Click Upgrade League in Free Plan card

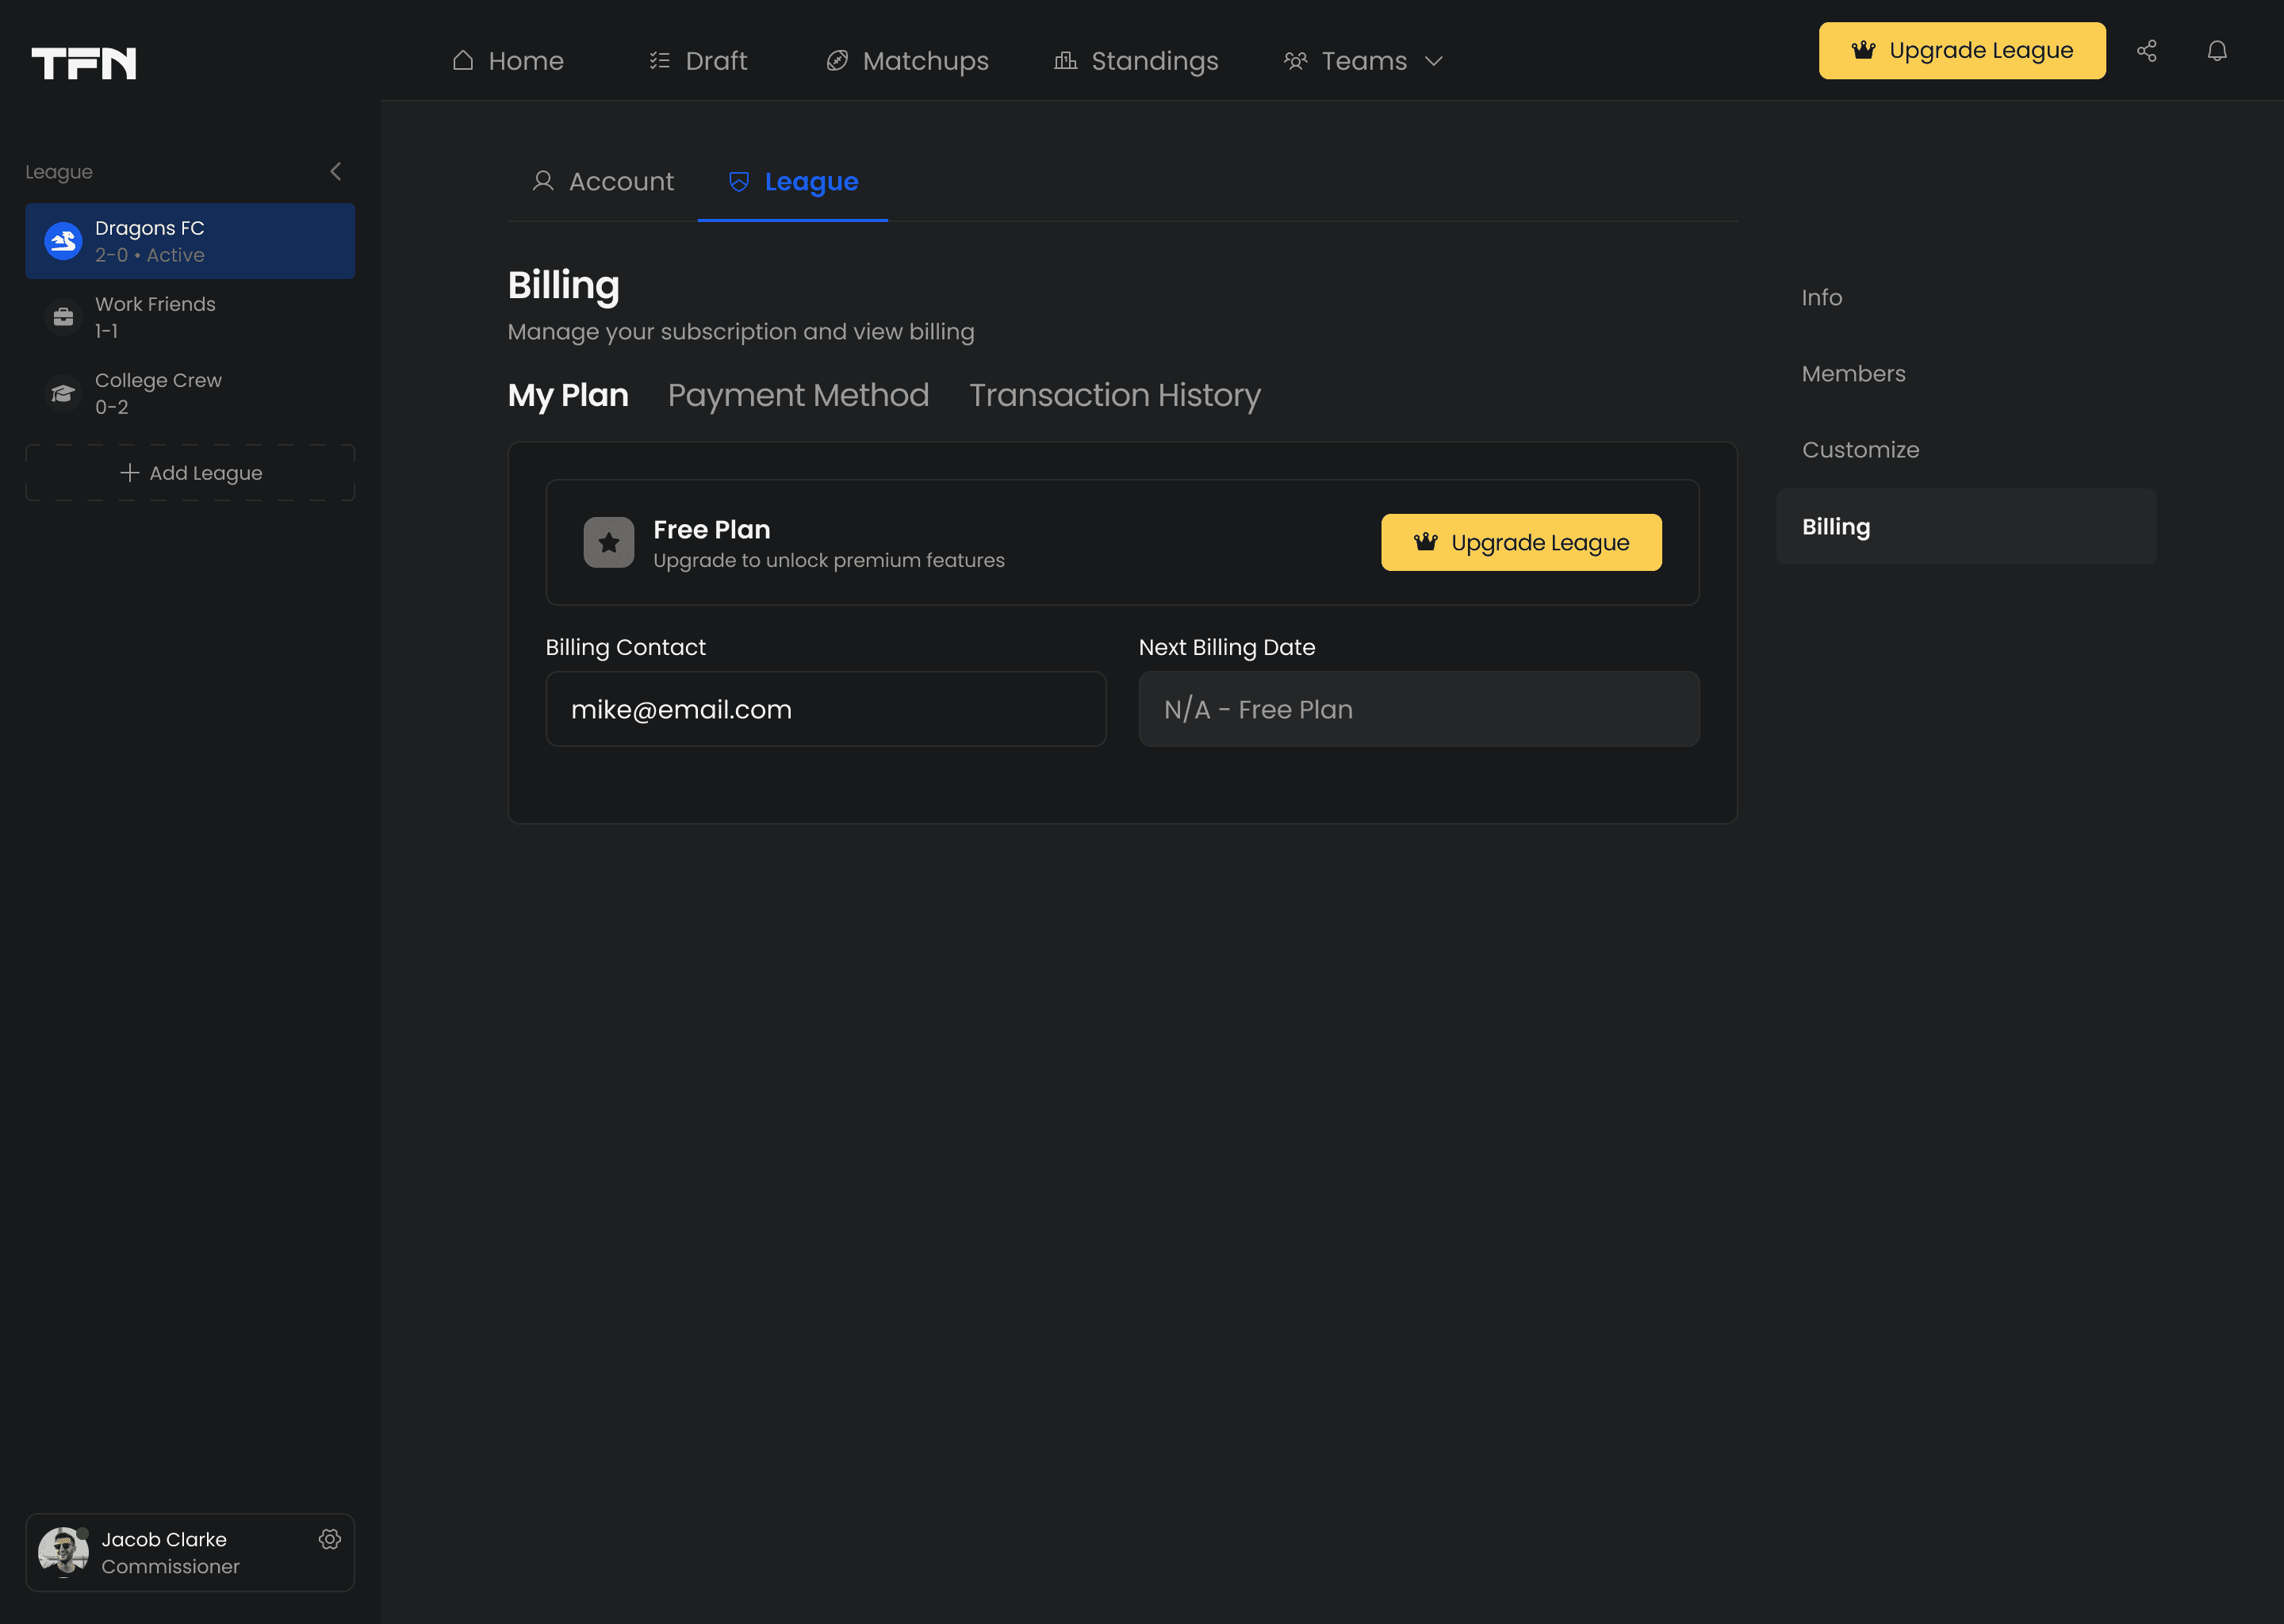click(x=1520, y=542)
